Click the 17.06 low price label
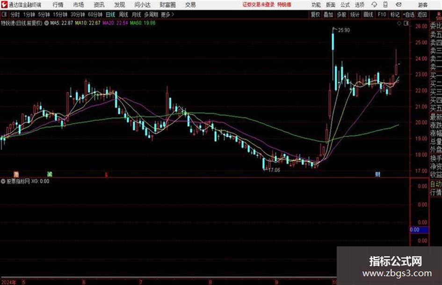The image size is (442, 285). (274, 170)
